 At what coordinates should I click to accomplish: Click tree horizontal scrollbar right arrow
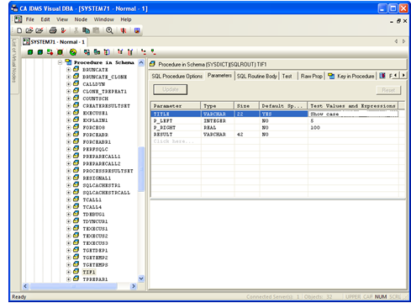click(134, 286)
